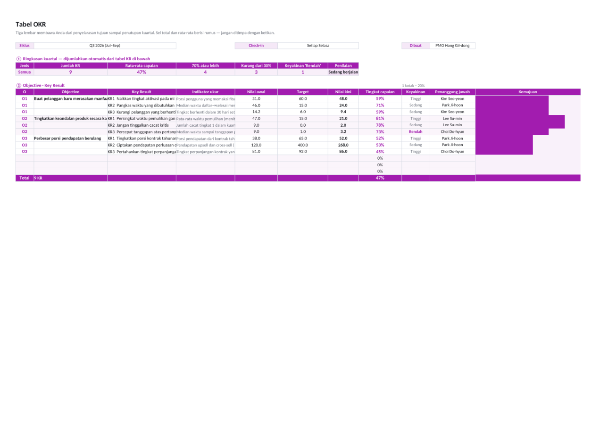The image size is (600, 424).
Task: Click the 'Tabel OKR' title
Action: point(31,24)
